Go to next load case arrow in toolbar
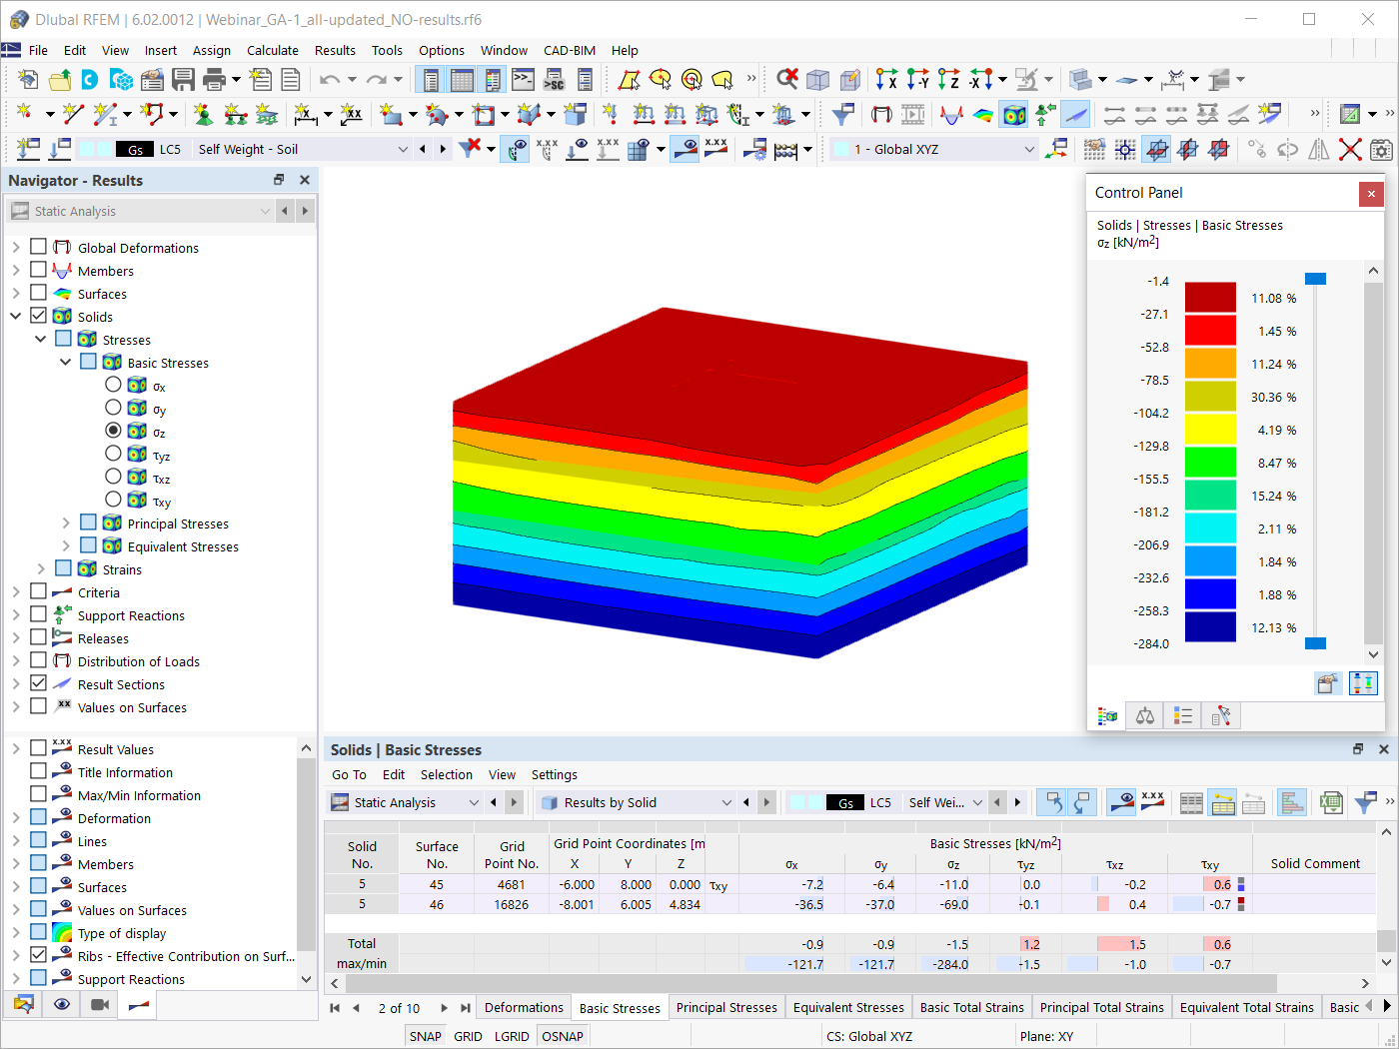 [443, 150]
